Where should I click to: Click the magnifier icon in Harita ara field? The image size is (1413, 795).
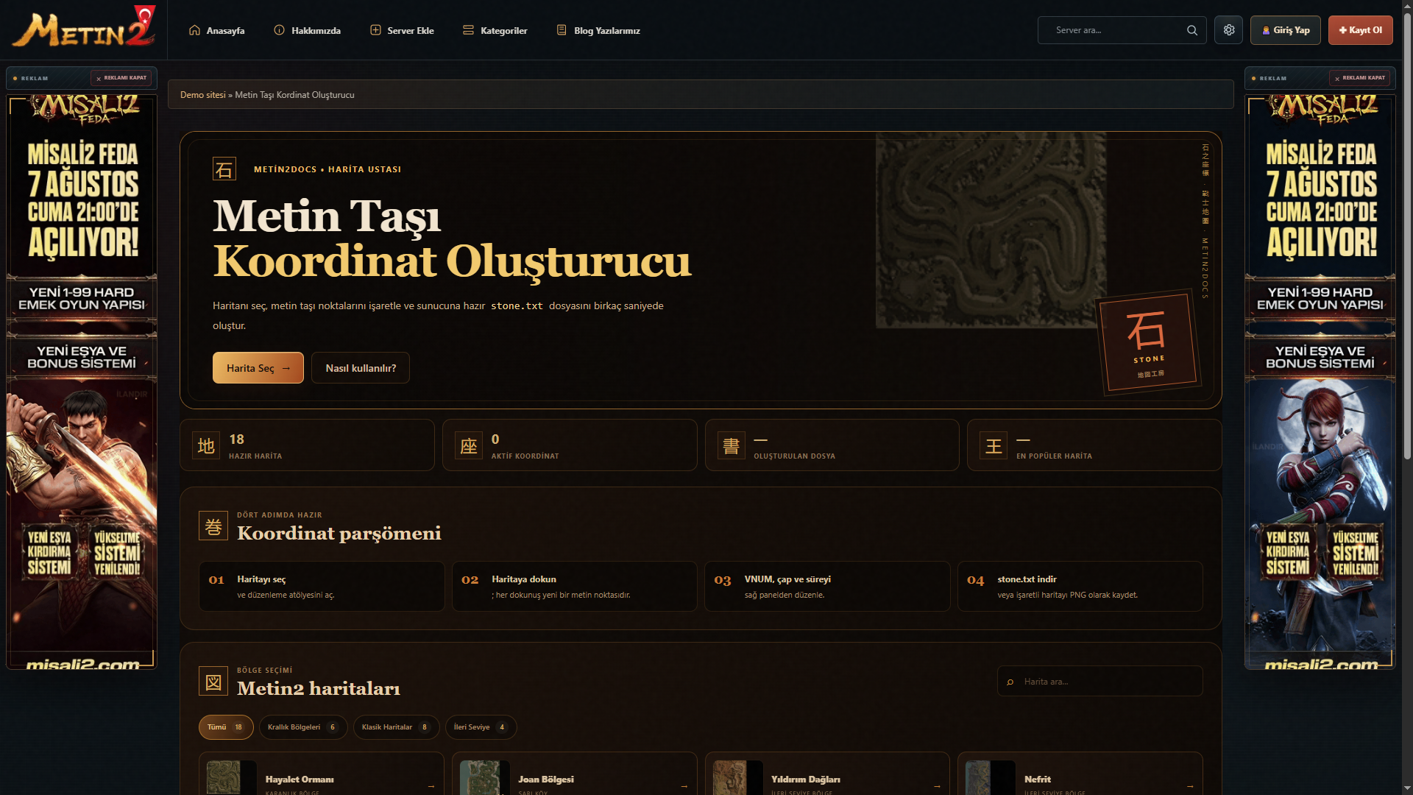pyautogui.click(x=1010, y=682)
